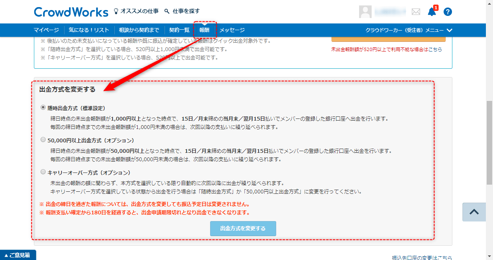This screenshot has width=493, height=260.
Task: Expand the ご意見箱 feedback panel
Action: [x=18, y=255]
